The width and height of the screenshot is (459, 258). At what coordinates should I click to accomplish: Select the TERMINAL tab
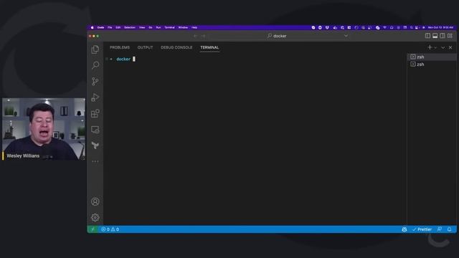(209, 47)
